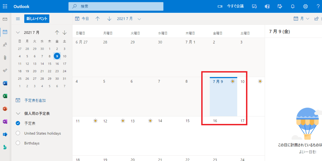Uncheck the 予定表 calendar
Image resolution: width=322 pixels, height=161 pixels.
pos(18,123)
